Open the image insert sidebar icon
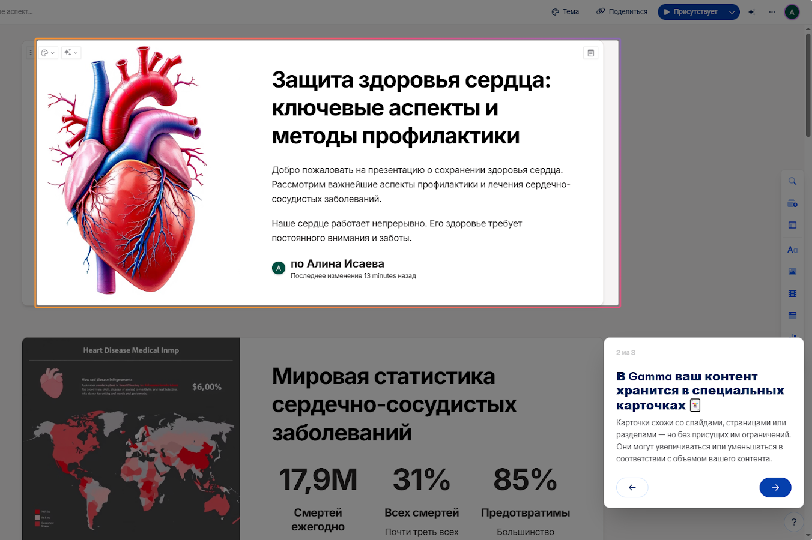The image size is (812, 540). point(792,271)
